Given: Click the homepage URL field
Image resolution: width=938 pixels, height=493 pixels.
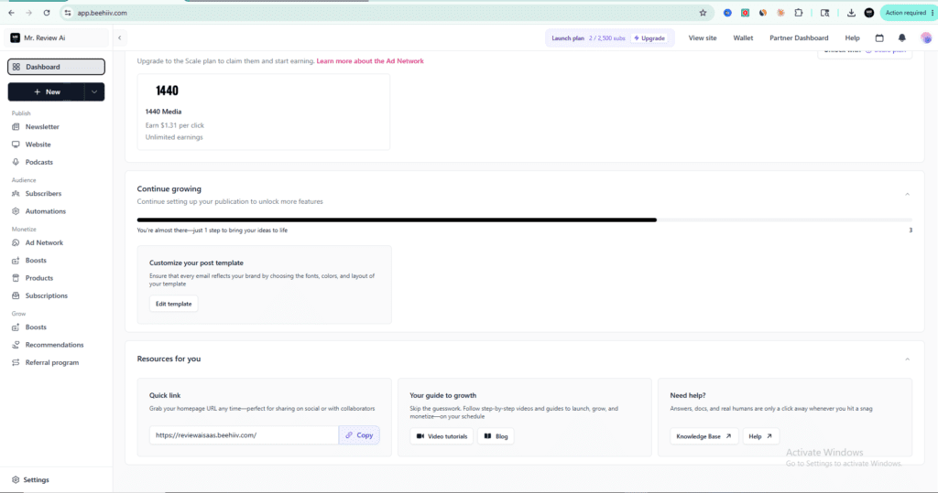Looking at the screenshot, I should 244,435.
